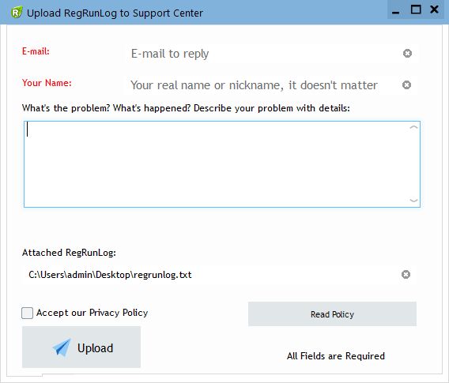Click the Accept our Privacy Policy label
Screen dimensions: 449x383
tap(92, 313)
